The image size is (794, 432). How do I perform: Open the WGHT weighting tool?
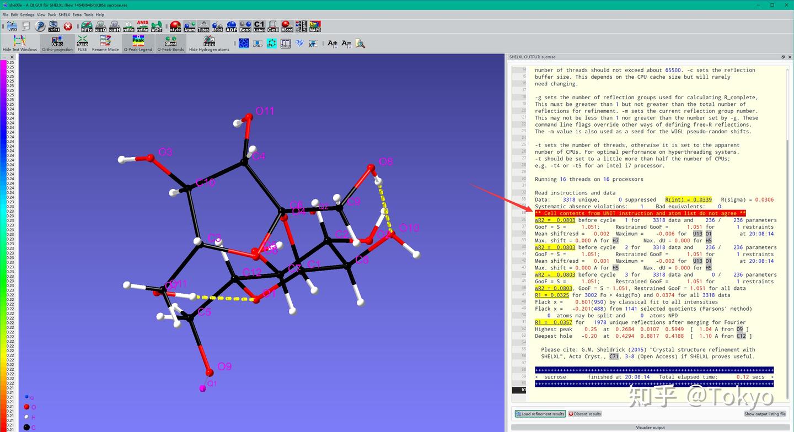pyautogui.click(x=157, y=26)
